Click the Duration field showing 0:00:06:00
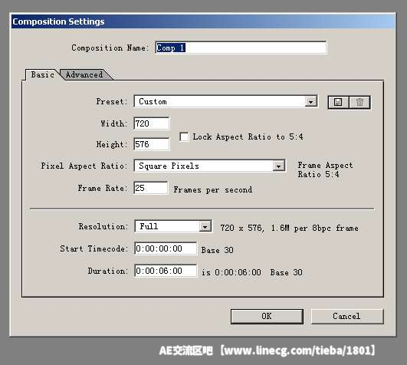This screenshot has width=407, height=365. pyautogui.click(x=166, y=271)
